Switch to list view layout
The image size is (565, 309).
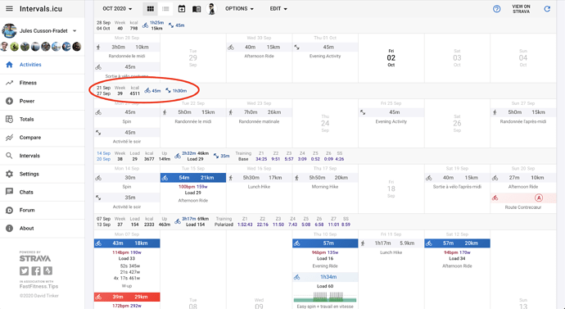coord(165,9)
